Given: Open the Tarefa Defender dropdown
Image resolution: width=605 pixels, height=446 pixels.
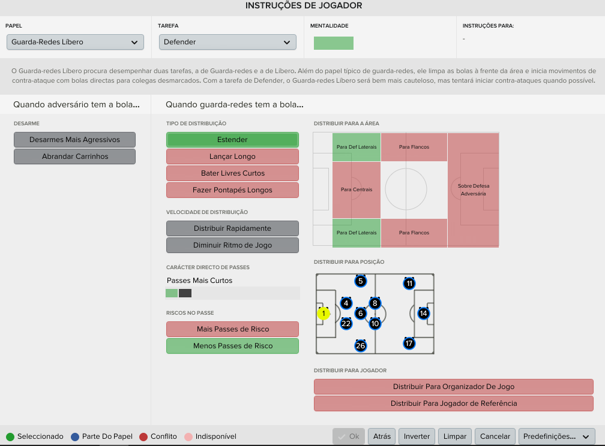Looking at the screenshot, I should coord(227,42).
